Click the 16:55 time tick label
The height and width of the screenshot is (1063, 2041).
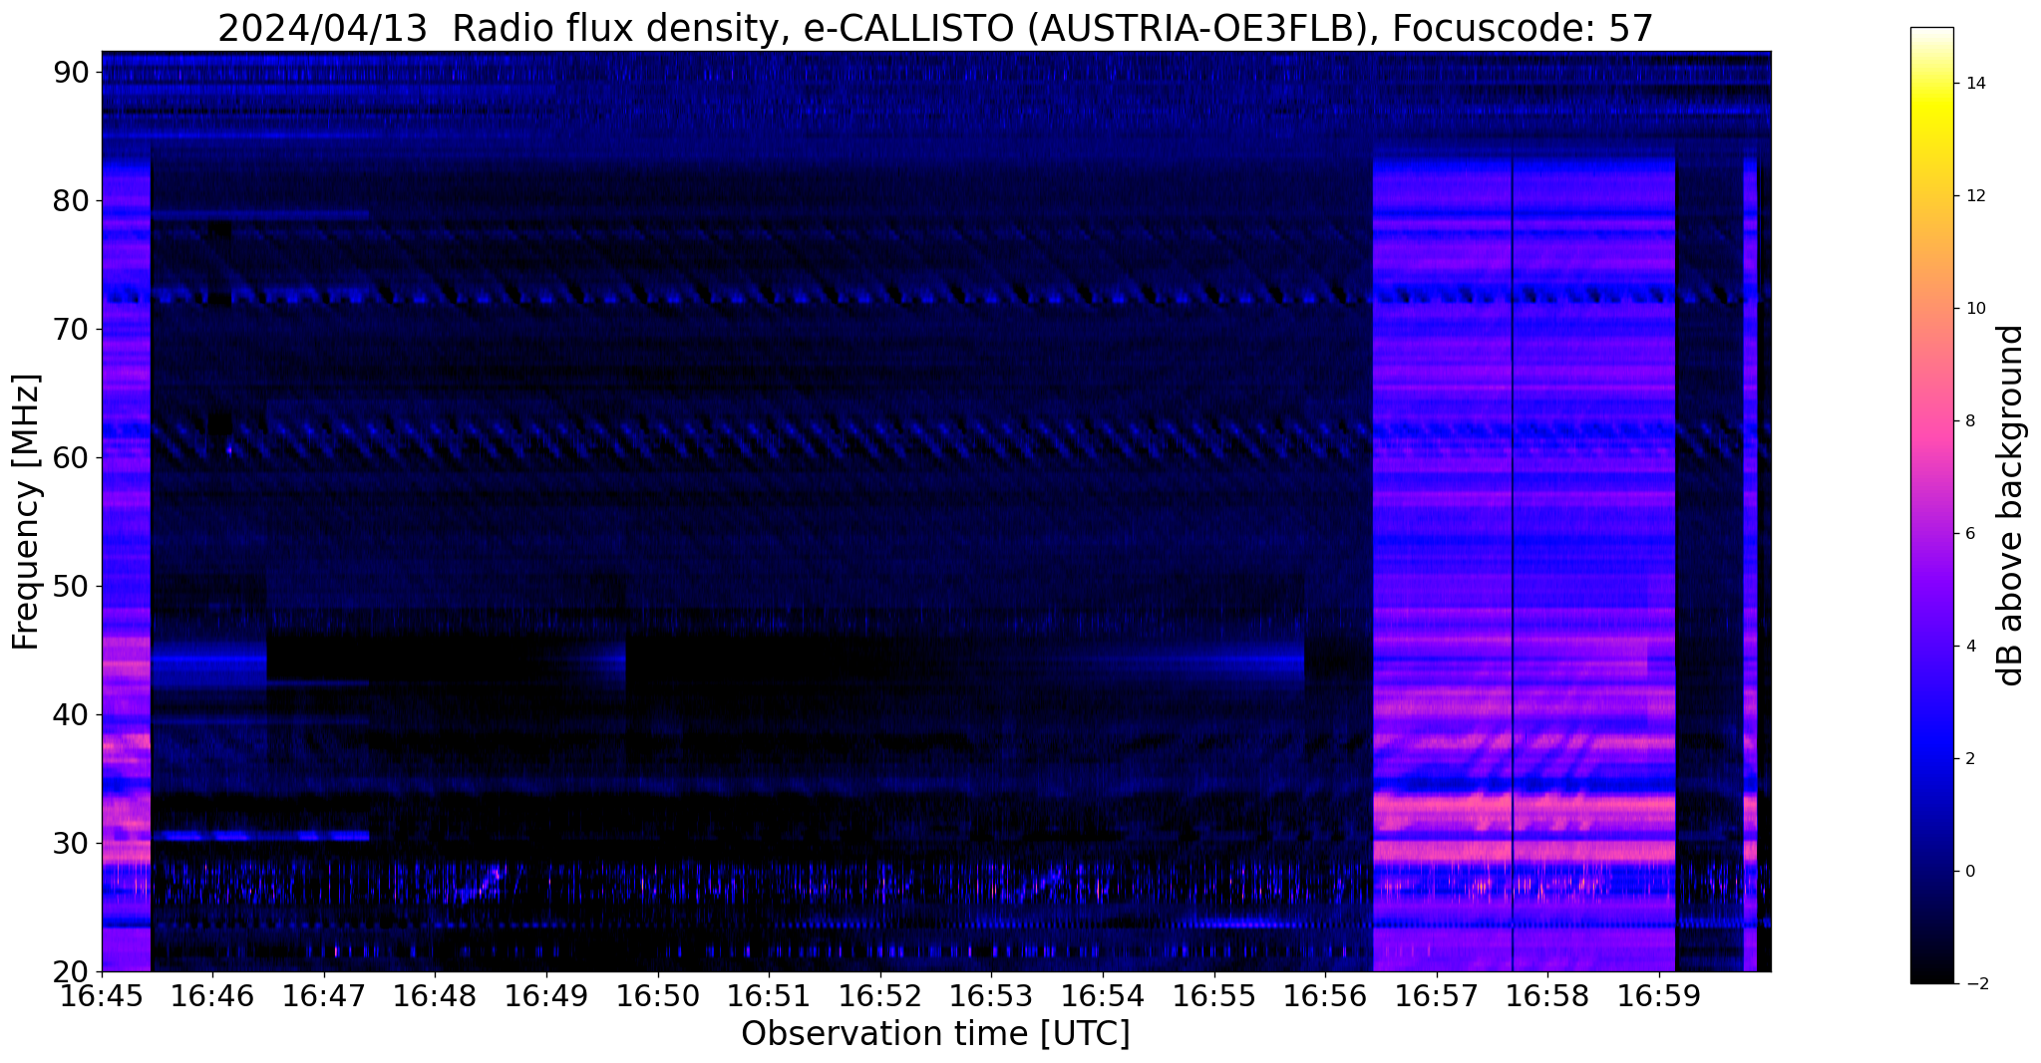click(1214, 997)
